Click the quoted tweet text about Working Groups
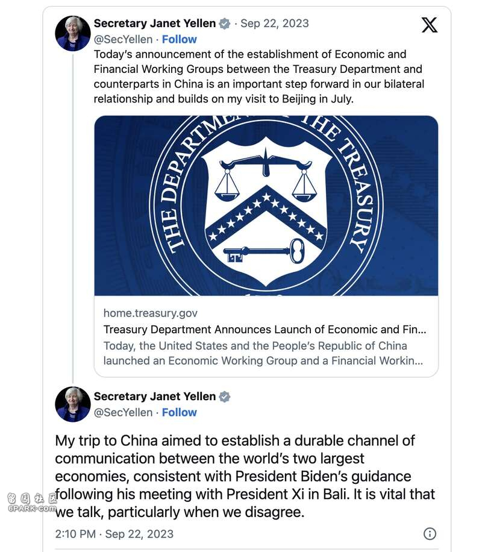This screenshot has width=482, height=552. pos(259,77)
